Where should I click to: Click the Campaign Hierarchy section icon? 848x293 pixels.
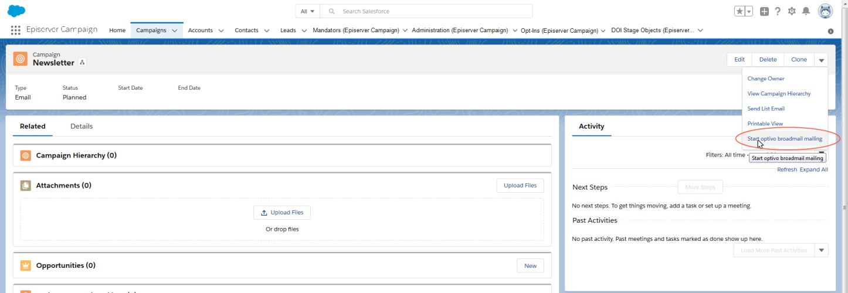tap(25, 155)
